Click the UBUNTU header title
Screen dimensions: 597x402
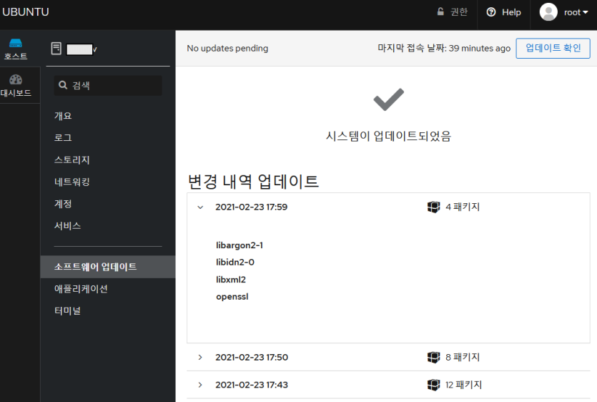pyautogui.click(x=26, y=12)
